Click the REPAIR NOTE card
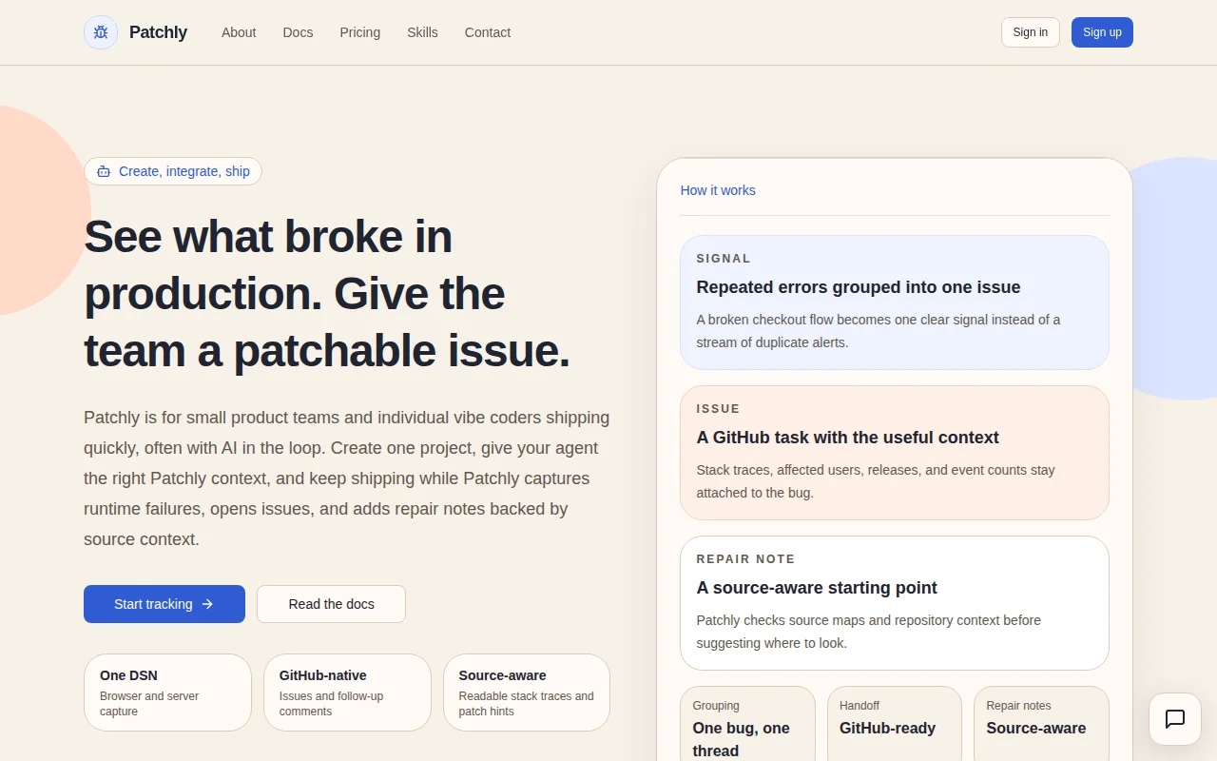Image resolution: width=1217 pixels, height=761 pixels. (x=895, y=603)
